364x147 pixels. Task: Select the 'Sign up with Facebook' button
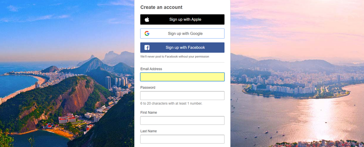coord(185,48)
